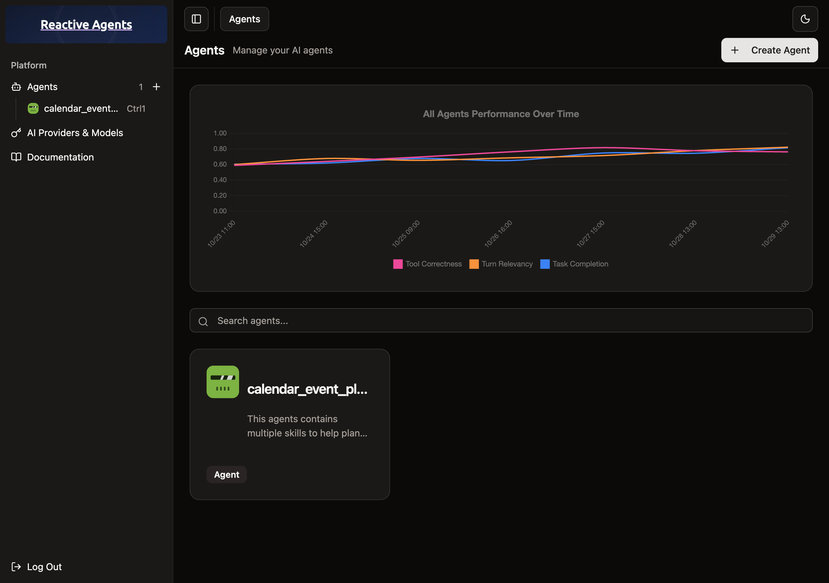
Task: Click the green calendar icon on the agent card
Action: [x=222, y=382]
